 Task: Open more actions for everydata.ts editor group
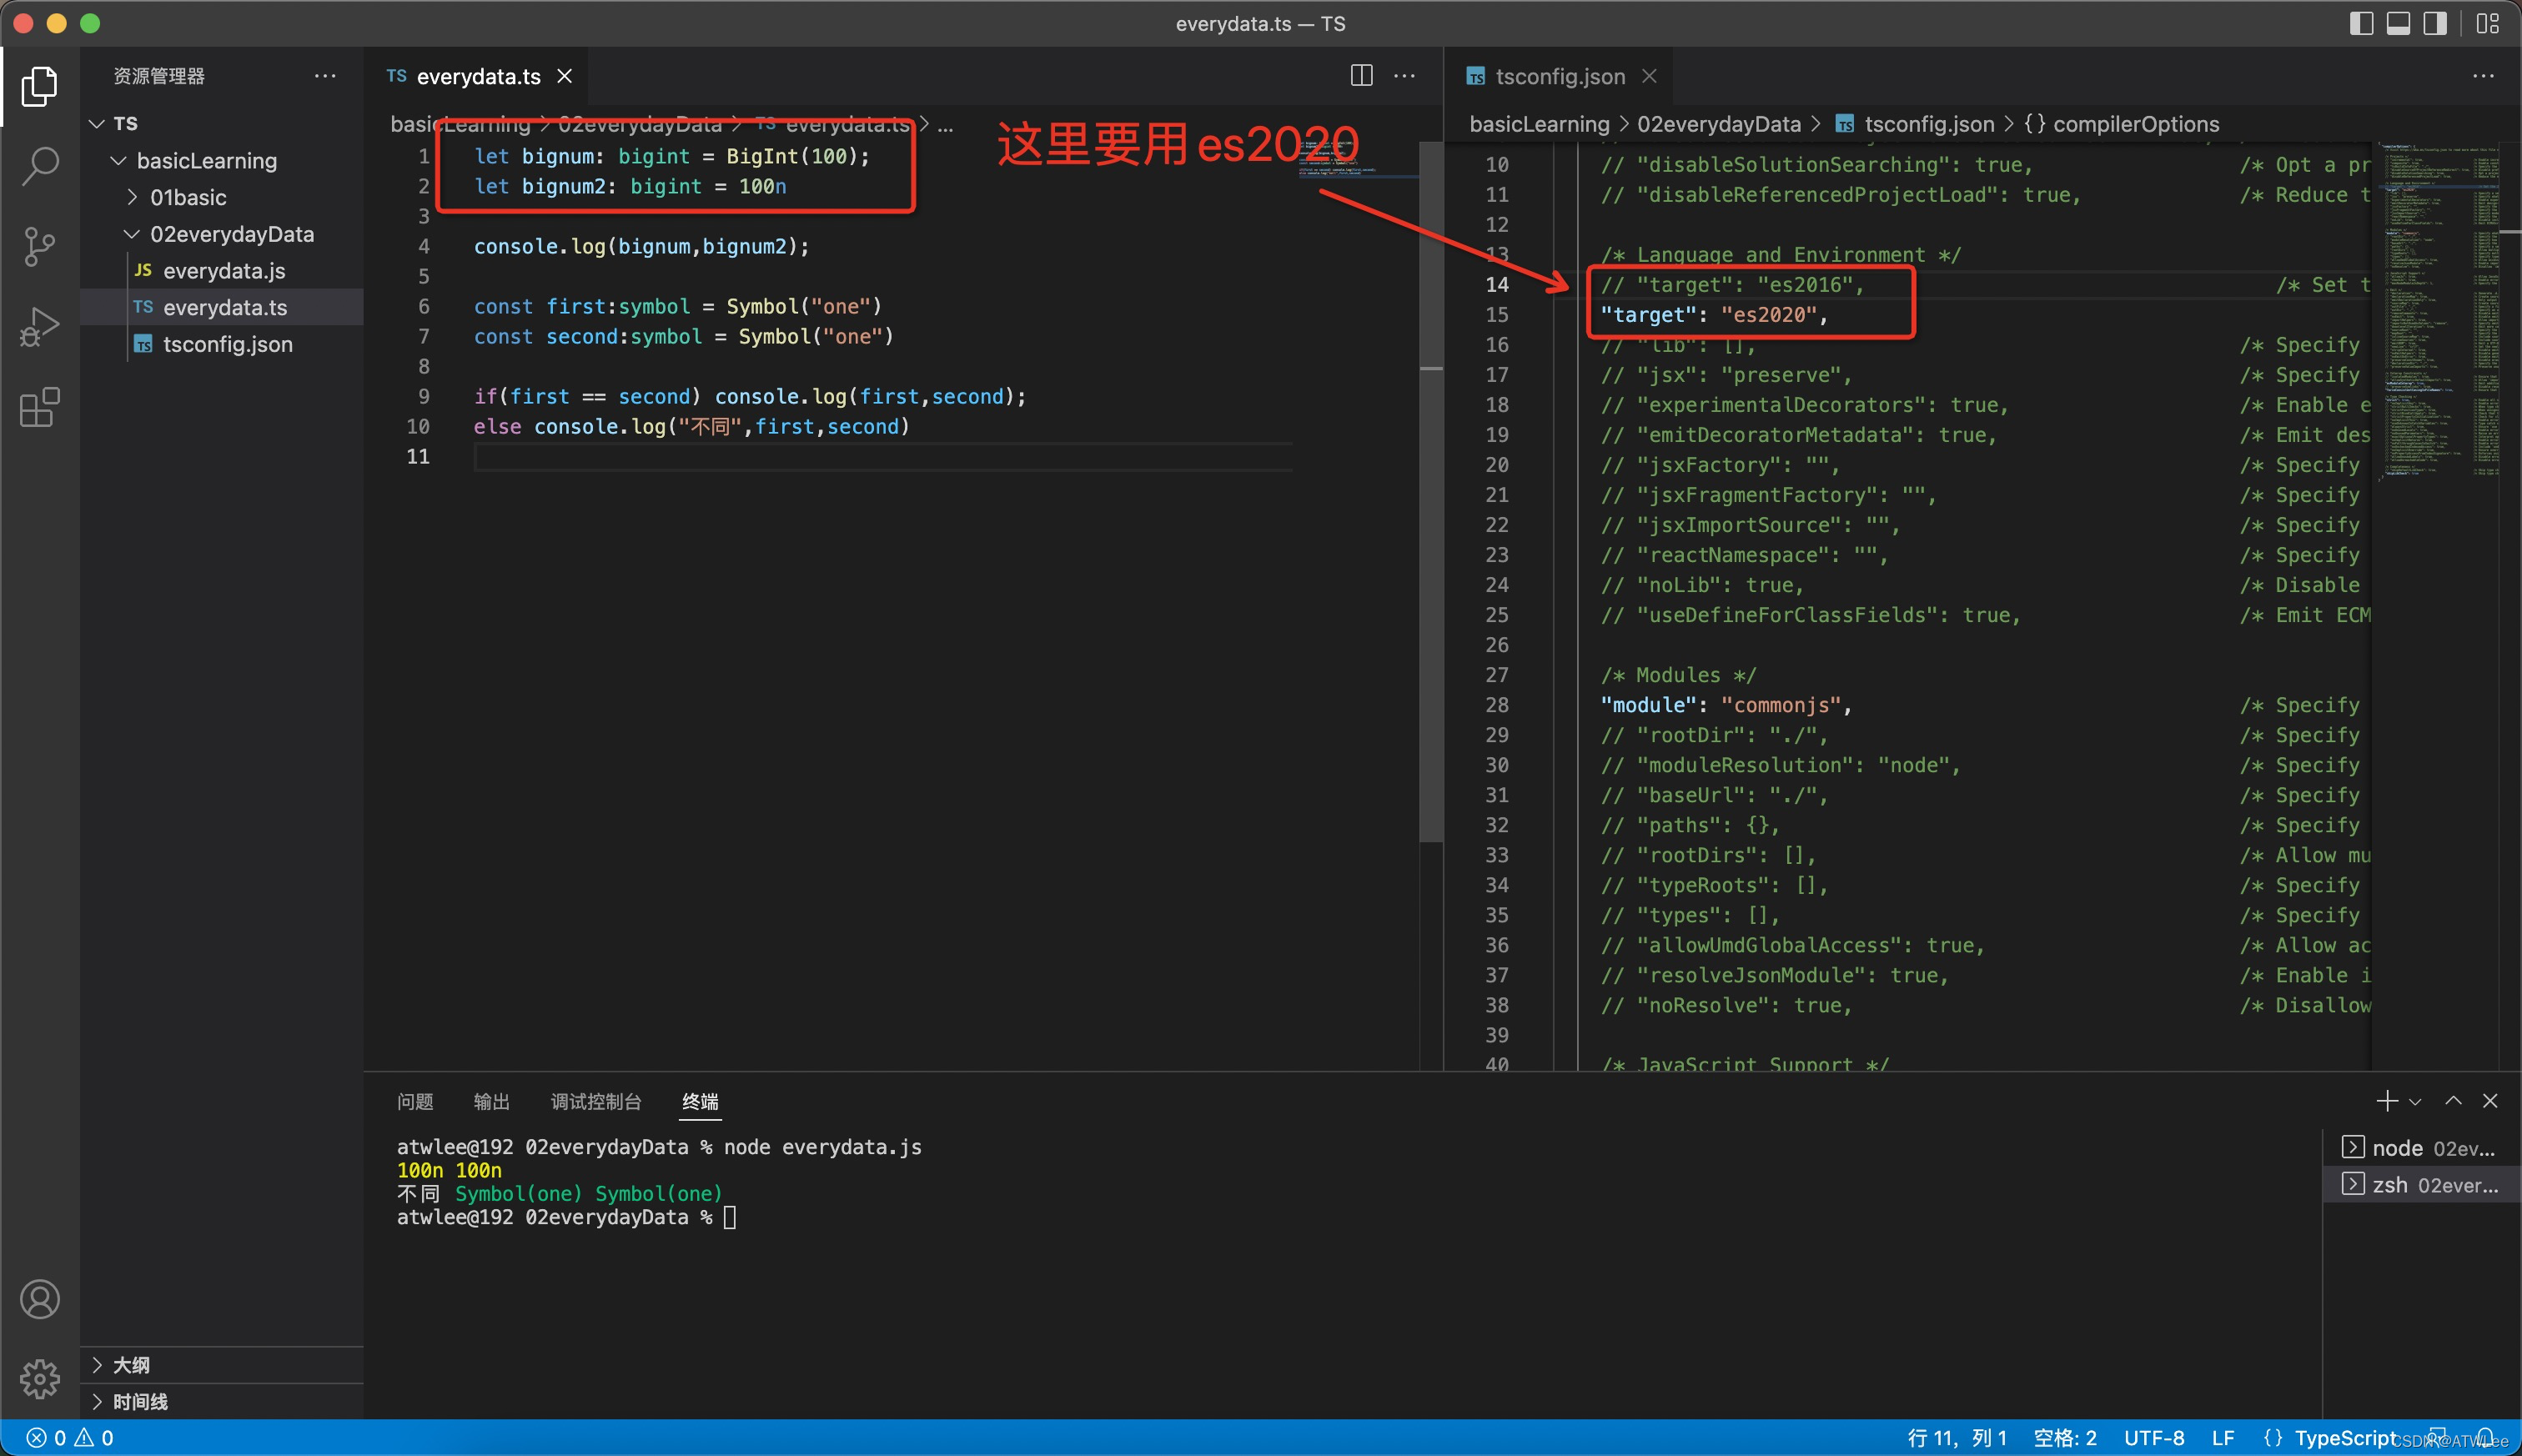[x=1404, y=76]
